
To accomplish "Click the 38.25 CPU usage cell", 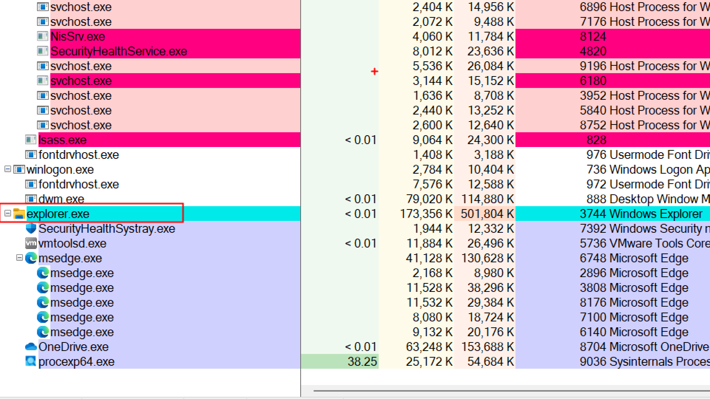I will 362,362.
